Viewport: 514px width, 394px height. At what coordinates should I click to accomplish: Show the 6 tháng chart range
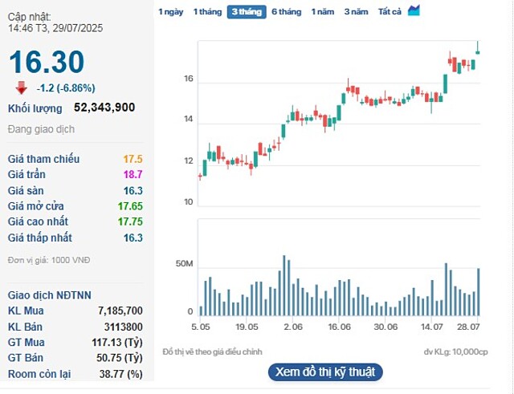[x=286, y=11]
